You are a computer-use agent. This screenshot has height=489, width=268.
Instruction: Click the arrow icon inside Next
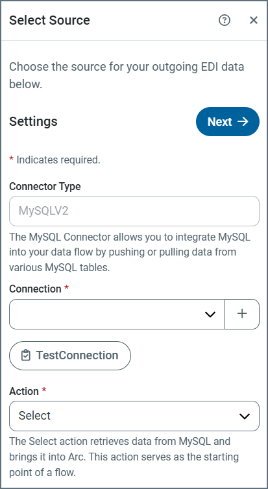coord(243,122)
